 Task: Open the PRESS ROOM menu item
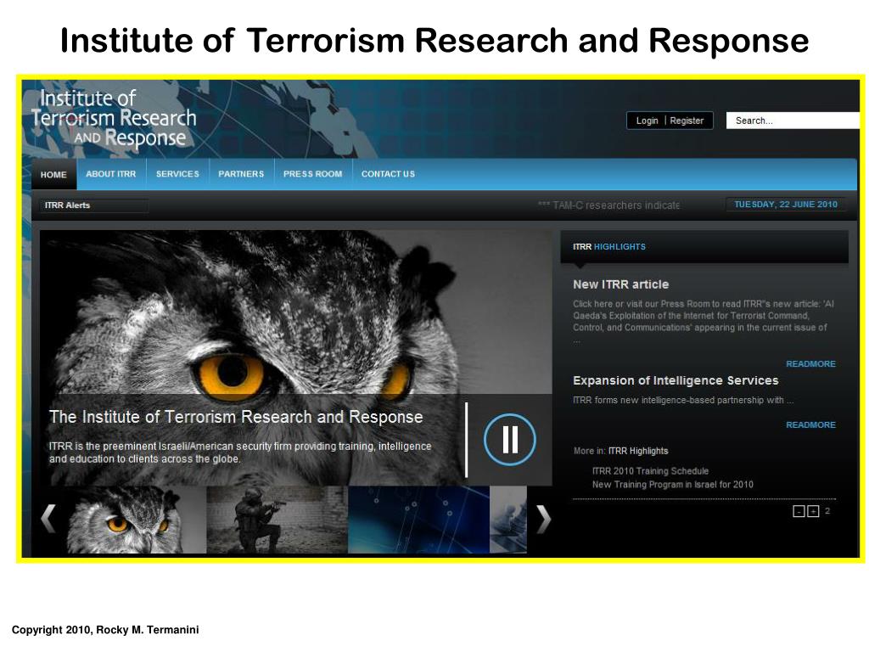[312, 174]
